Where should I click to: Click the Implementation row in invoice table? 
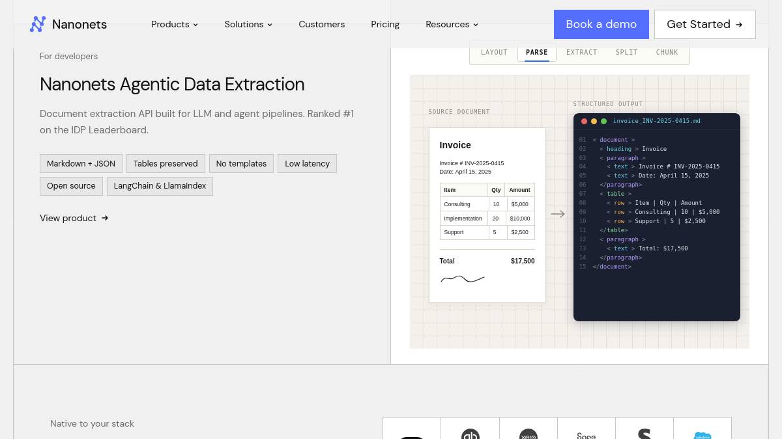(487, 219)
